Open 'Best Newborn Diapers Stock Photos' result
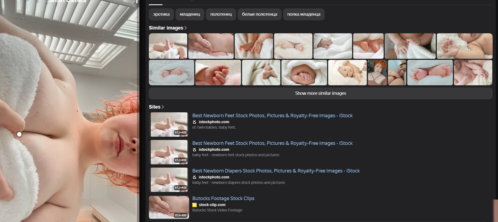 tap(276, 171)
